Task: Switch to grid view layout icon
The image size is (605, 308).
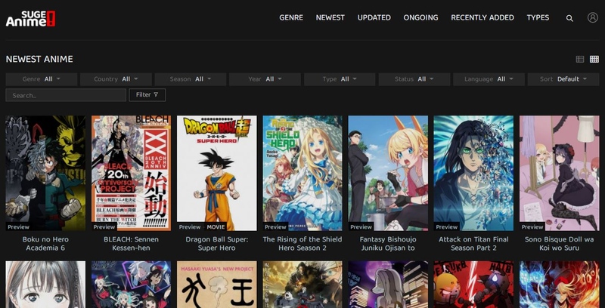Action: 594,59
